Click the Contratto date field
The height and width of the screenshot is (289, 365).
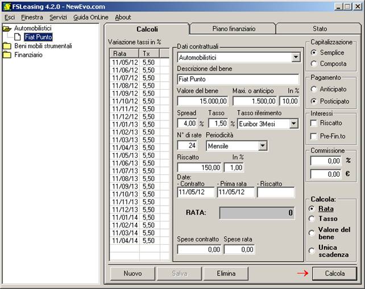tap(196, 192)
